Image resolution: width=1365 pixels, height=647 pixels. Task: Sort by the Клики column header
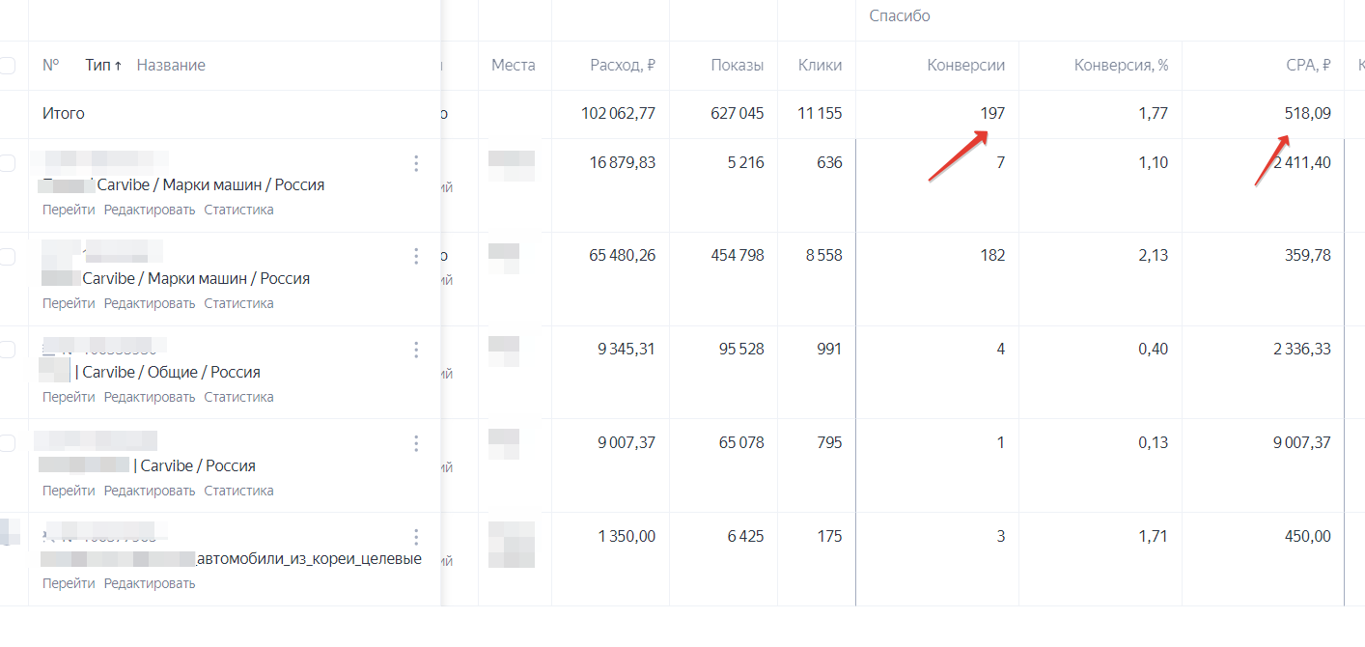click(820, 66)
